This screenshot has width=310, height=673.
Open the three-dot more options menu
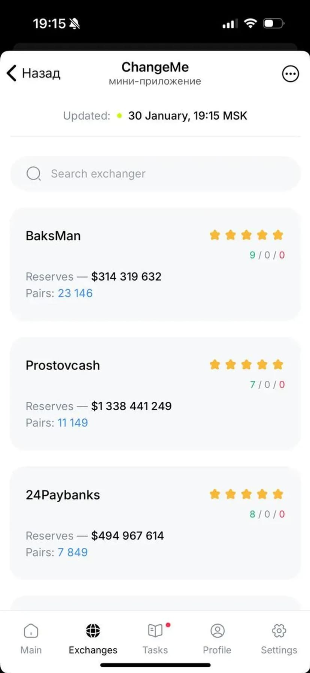(290, 74)
